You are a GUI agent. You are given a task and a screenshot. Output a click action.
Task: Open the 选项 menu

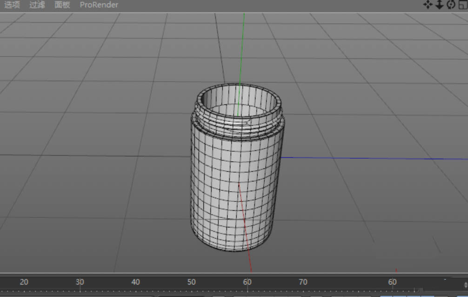coord(12,5)
